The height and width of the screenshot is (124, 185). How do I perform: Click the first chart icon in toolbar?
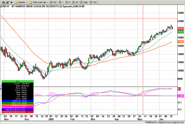pos(2,2)
